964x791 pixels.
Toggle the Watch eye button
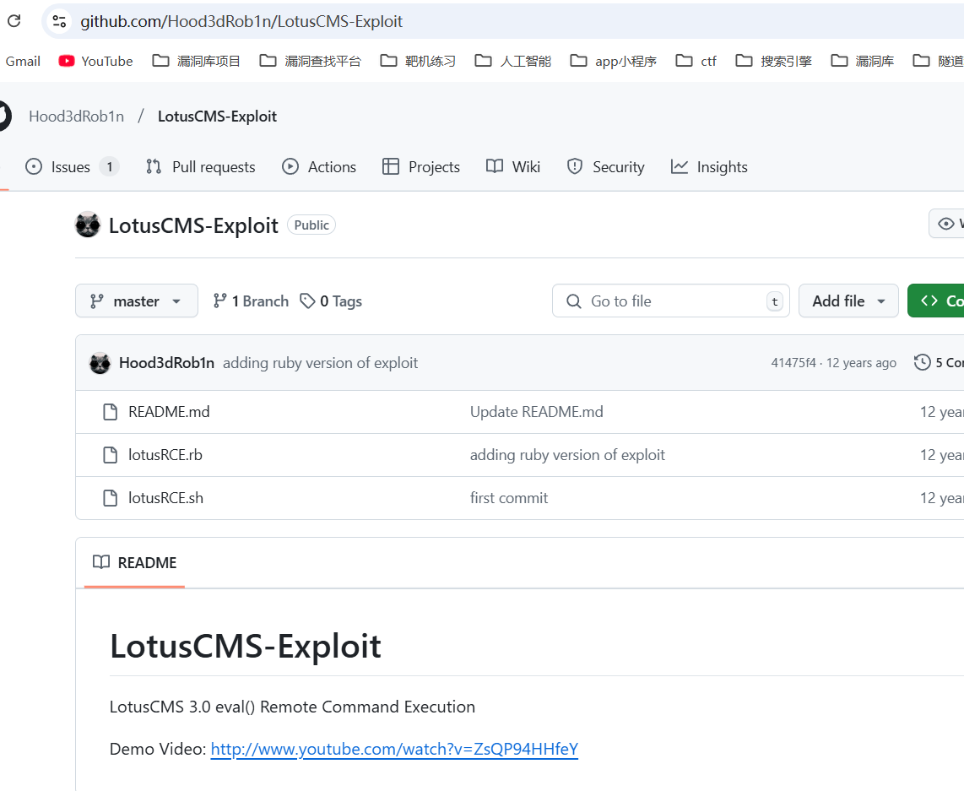tap(947, 224)
